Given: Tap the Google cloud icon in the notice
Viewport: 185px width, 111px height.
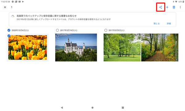Looking at the screenshot, I should click(13, 16).
